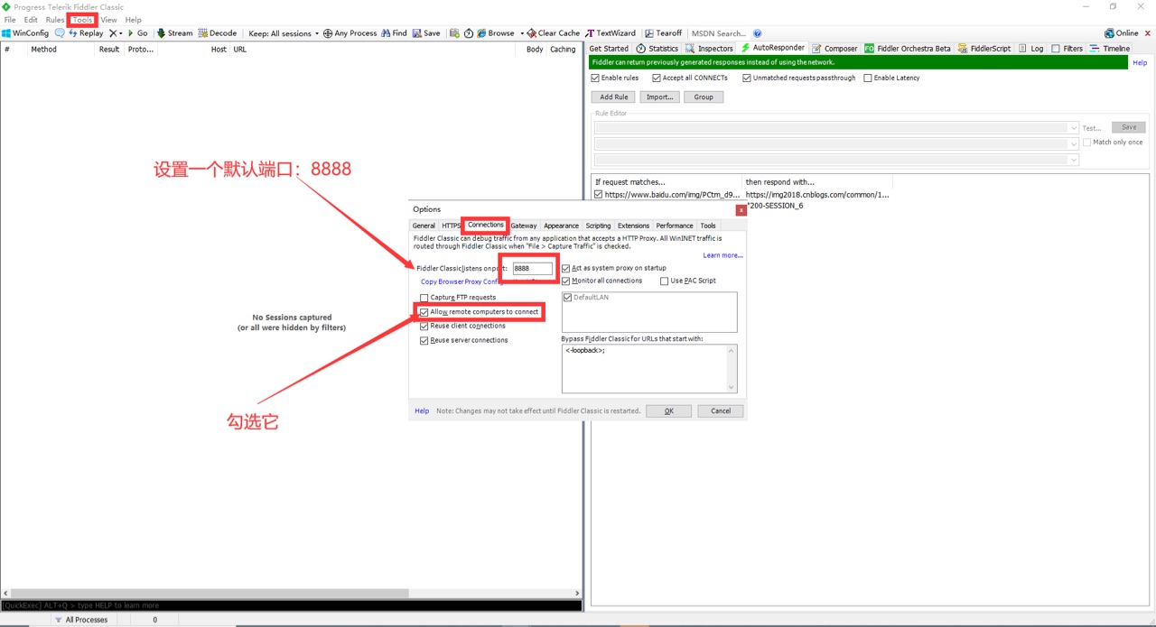1156x627 pixels.
Task: Toggle Reuse client connections checkbox
Action: (x=424, y=326)
